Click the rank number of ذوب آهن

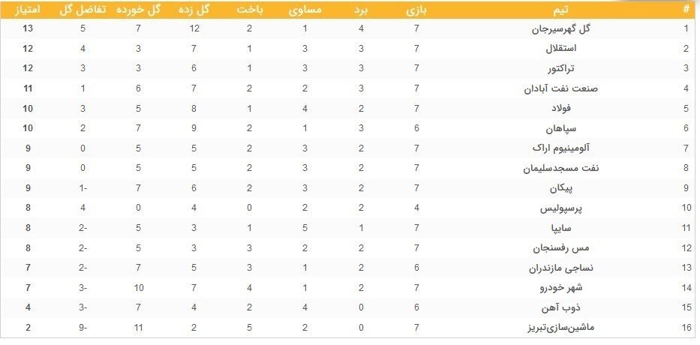tap(685, 307)
